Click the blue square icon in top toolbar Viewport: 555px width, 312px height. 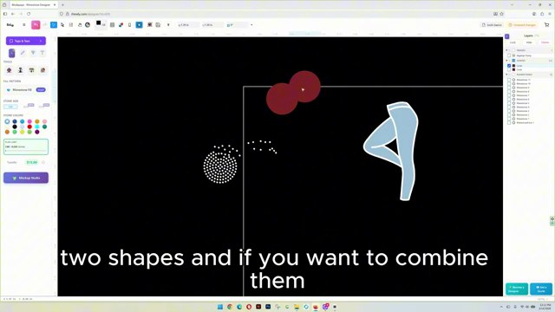pos(139,25)
